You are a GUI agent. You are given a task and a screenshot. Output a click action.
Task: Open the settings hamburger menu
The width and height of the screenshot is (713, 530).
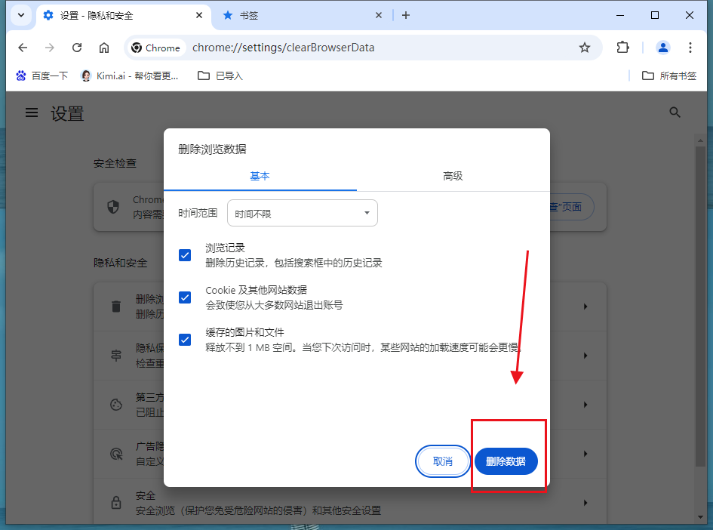32,112
